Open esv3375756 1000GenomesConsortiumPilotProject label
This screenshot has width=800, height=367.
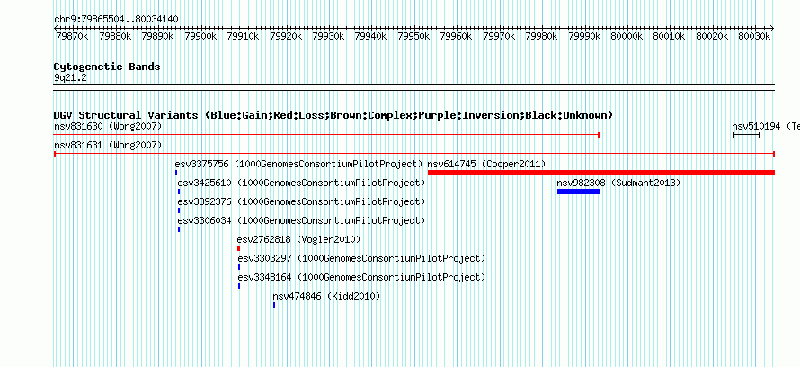coord(299,165)
